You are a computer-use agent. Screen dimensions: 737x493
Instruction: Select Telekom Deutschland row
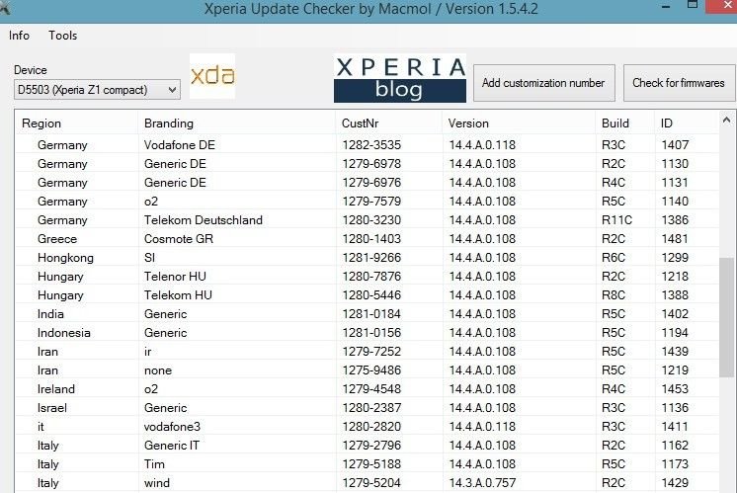pos(368,220)
